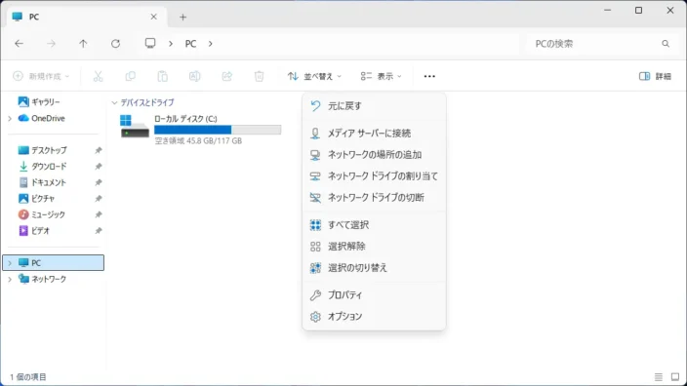Expand ネットワーク node in navigation pane
This screenshot has height=386, width=687.
[10, 279]
